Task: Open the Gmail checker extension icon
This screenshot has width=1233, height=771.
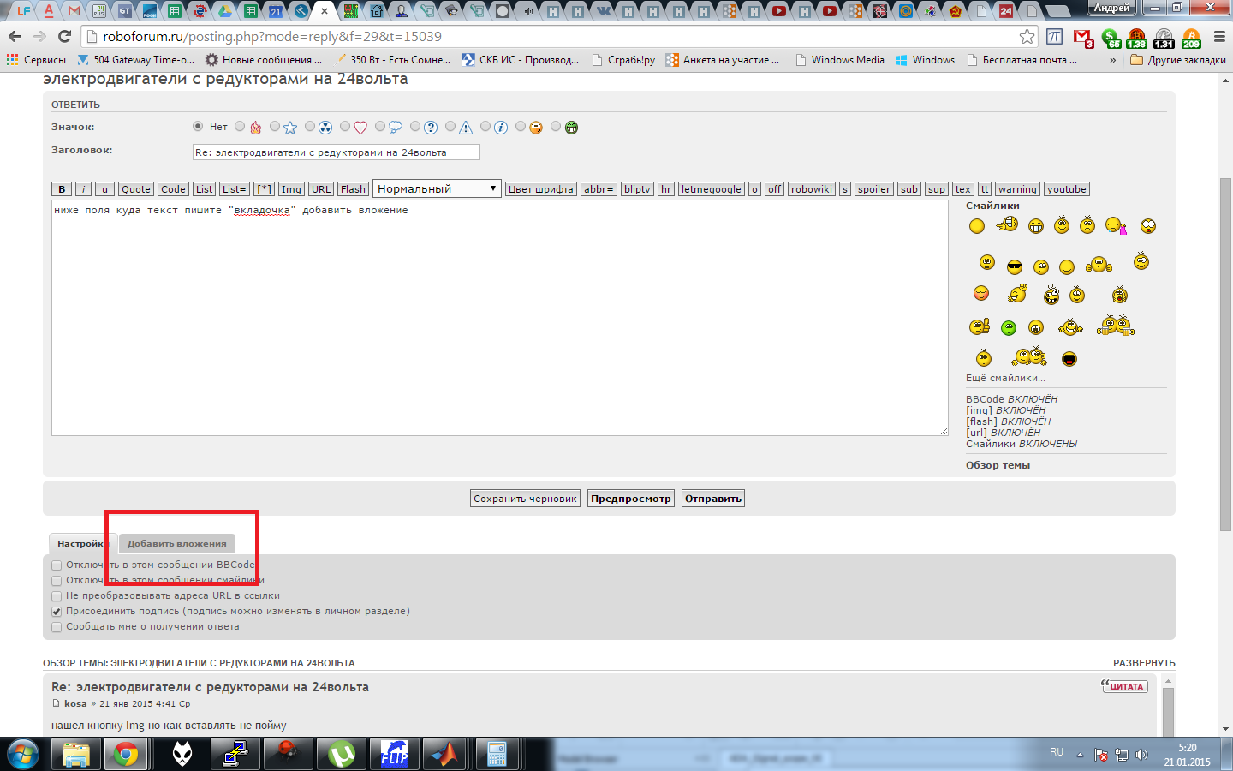Action: click(x=1083, y=37)
